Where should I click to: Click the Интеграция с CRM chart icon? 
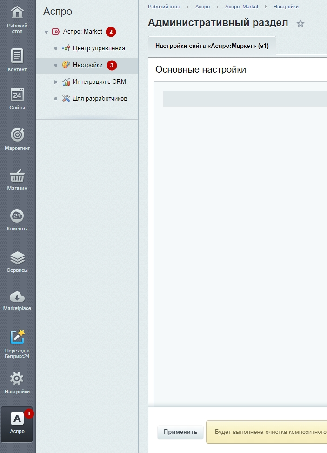click(66, 82)
